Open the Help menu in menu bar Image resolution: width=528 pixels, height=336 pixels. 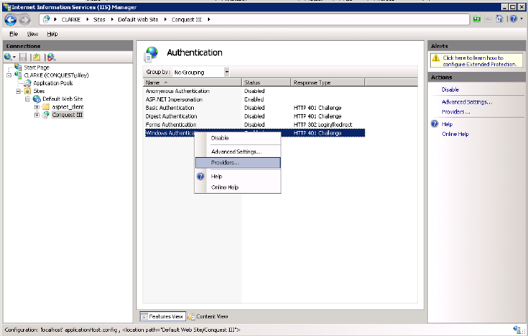(52, 34)
